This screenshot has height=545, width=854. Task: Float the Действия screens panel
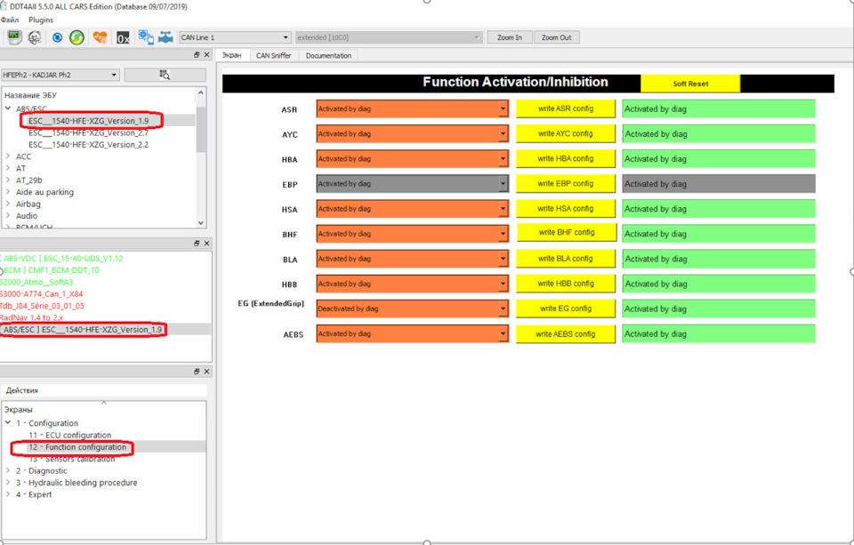coord(197,372)
